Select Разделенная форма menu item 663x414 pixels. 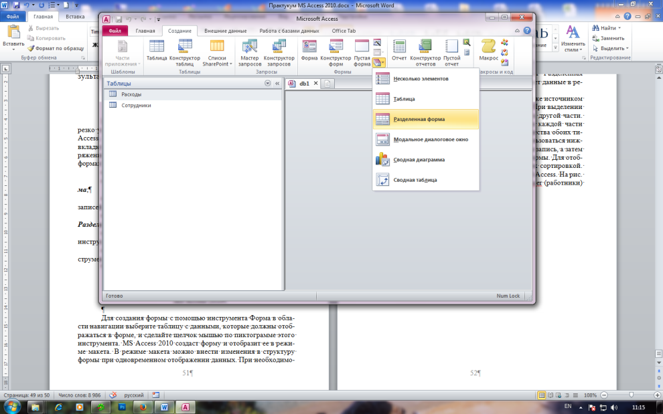tap(426, 119)
